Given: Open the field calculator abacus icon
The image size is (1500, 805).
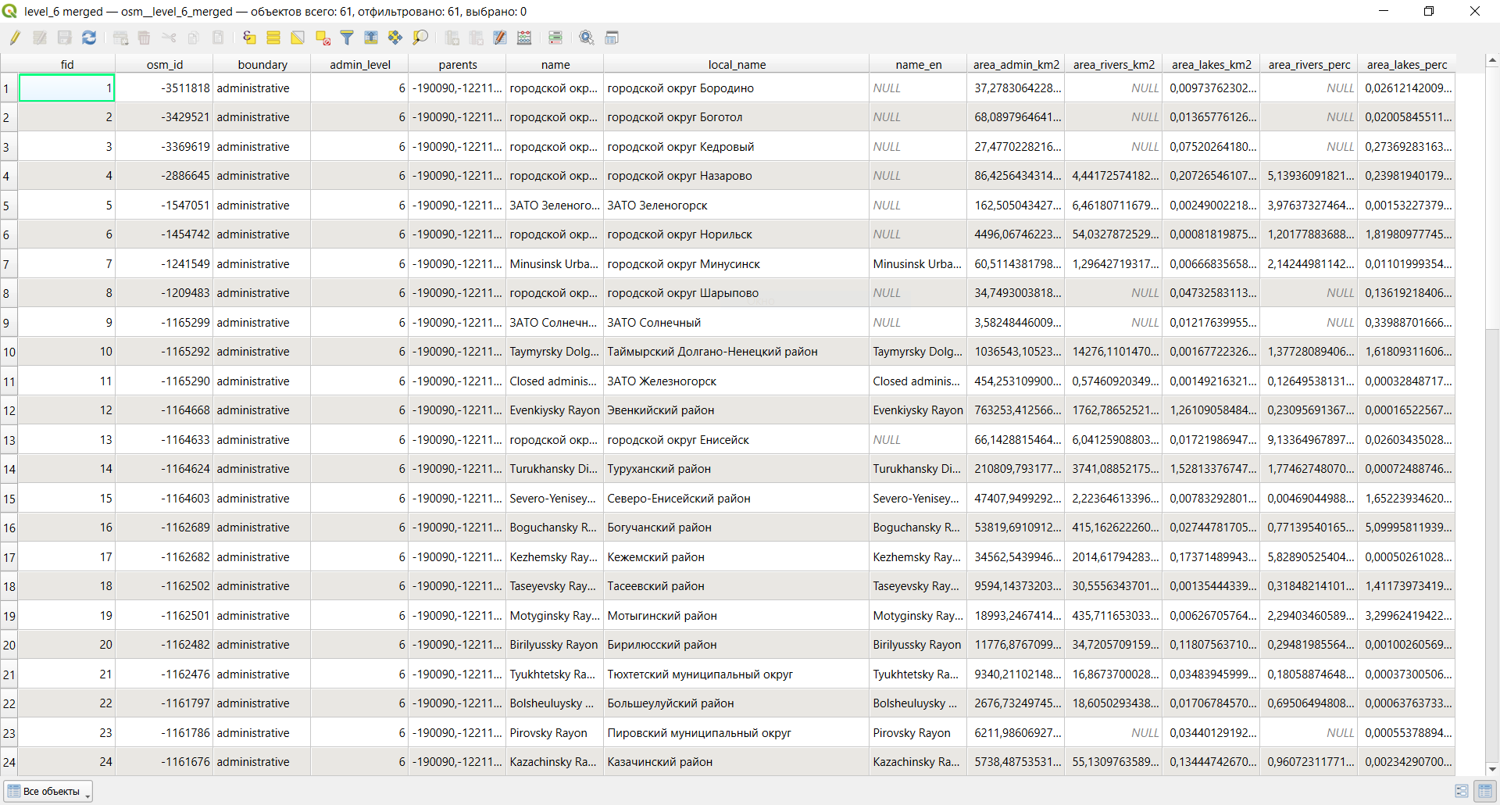Looking at the screenshot, I should [x=524, y=38].
